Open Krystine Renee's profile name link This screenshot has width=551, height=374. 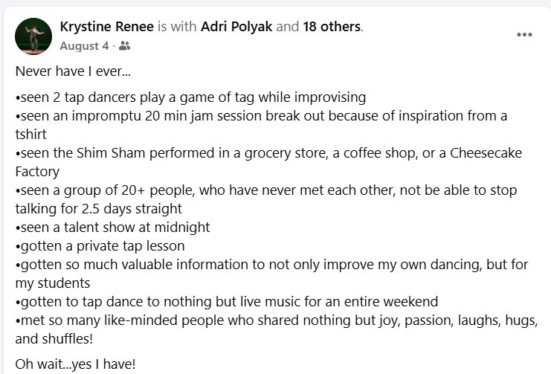(106, 27)
